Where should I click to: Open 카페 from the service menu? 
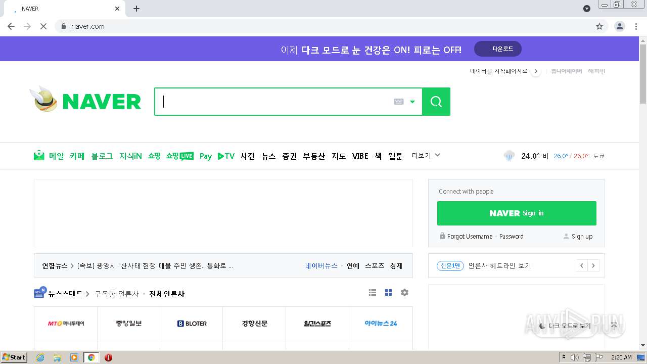coord(77,156)
